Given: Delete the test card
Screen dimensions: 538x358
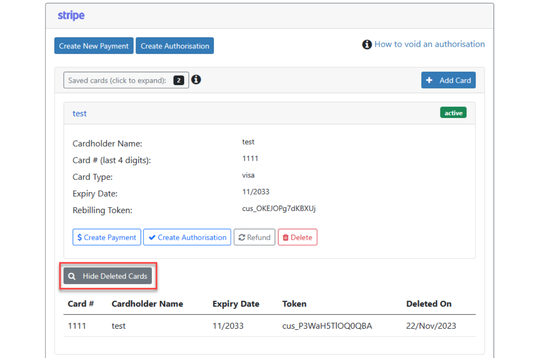Looking at the screenshot, I should (298, 237).
